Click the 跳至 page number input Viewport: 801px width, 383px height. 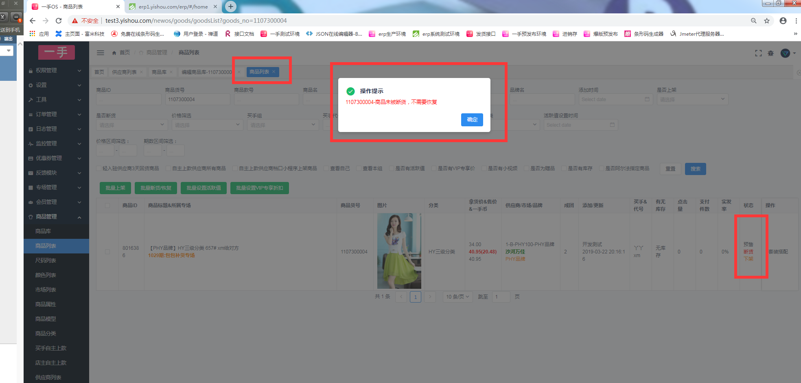[x=501, y=297]
